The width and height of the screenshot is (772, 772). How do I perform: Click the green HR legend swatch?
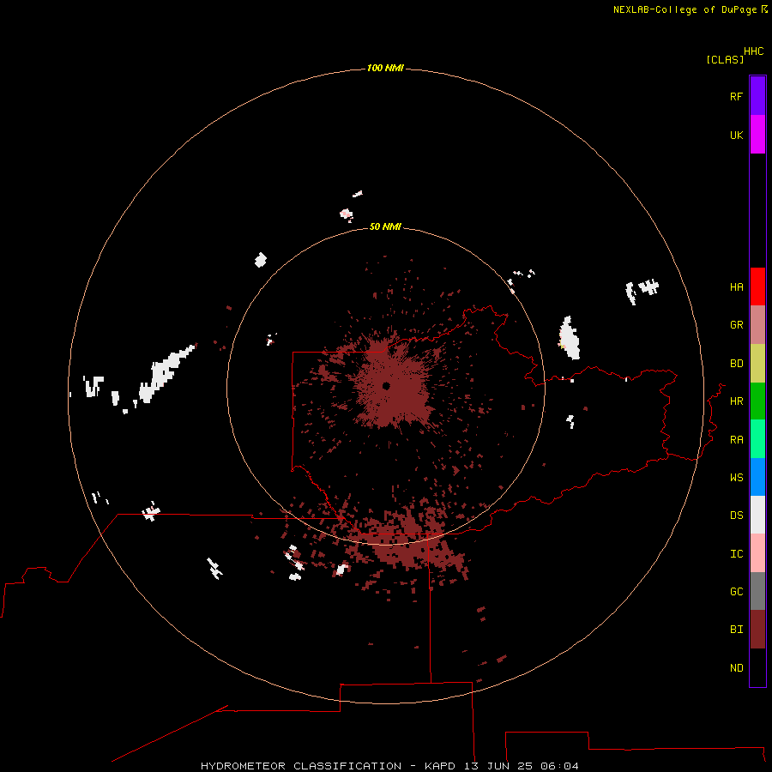[x=757, y=401]
